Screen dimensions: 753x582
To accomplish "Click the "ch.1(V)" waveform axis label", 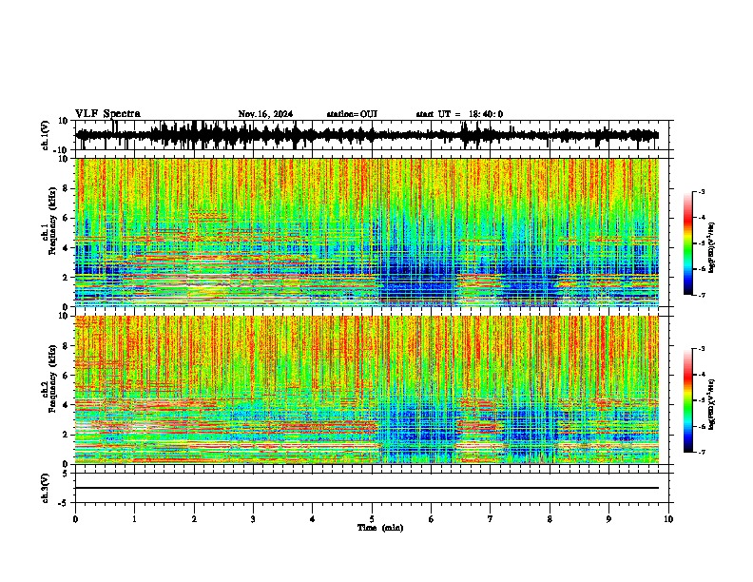I will click(45, 135).
